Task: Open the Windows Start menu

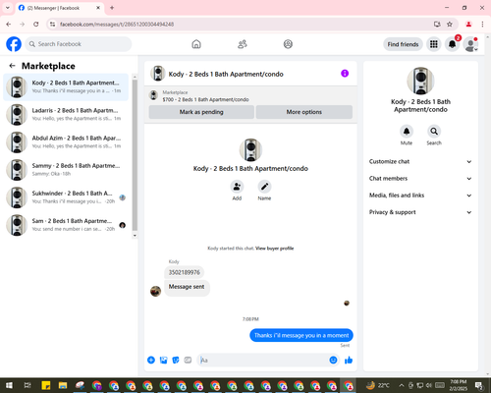Action: pyautogui.click(x=9, y=385)
